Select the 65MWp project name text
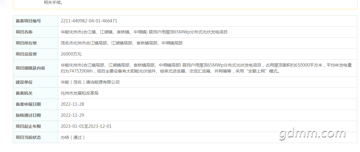Screen dimensions: 360x152 point(144,32)
